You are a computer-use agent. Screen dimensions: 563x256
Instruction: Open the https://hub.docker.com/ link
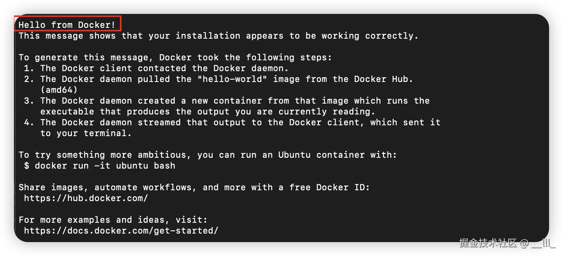tap(86, 198)
